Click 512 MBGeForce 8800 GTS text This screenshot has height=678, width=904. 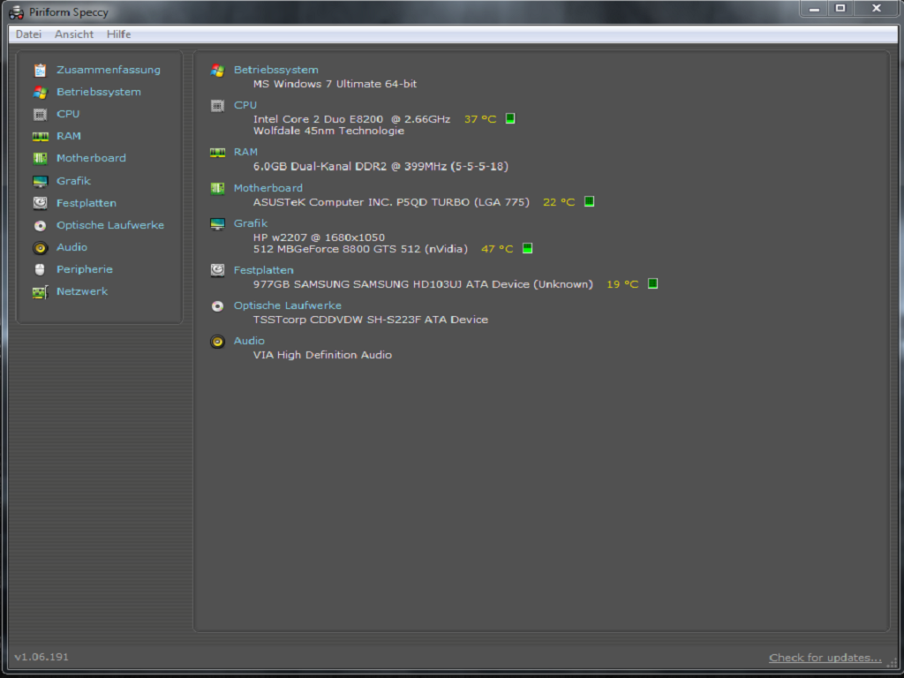[x=360, y=249]
